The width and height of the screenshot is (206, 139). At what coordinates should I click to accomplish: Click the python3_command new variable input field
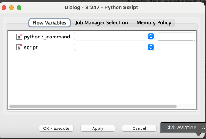(176, 37)
